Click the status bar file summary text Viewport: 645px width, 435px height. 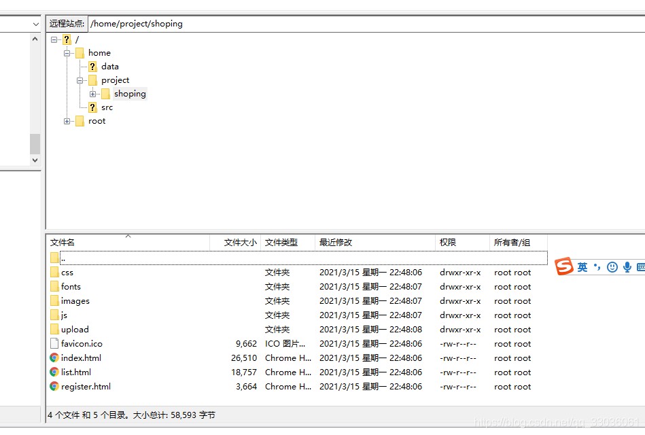[x=132, y=415]
